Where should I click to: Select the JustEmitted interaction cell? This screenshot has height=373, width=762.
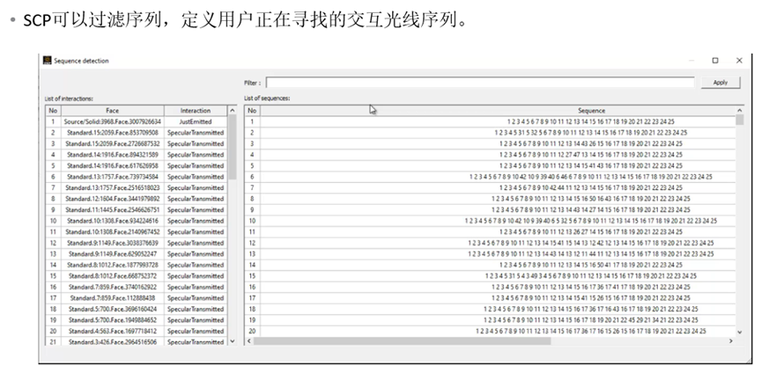pos(196,121)
